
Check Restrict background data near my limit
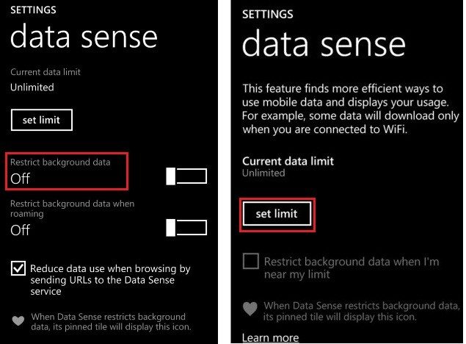(251, 261)
